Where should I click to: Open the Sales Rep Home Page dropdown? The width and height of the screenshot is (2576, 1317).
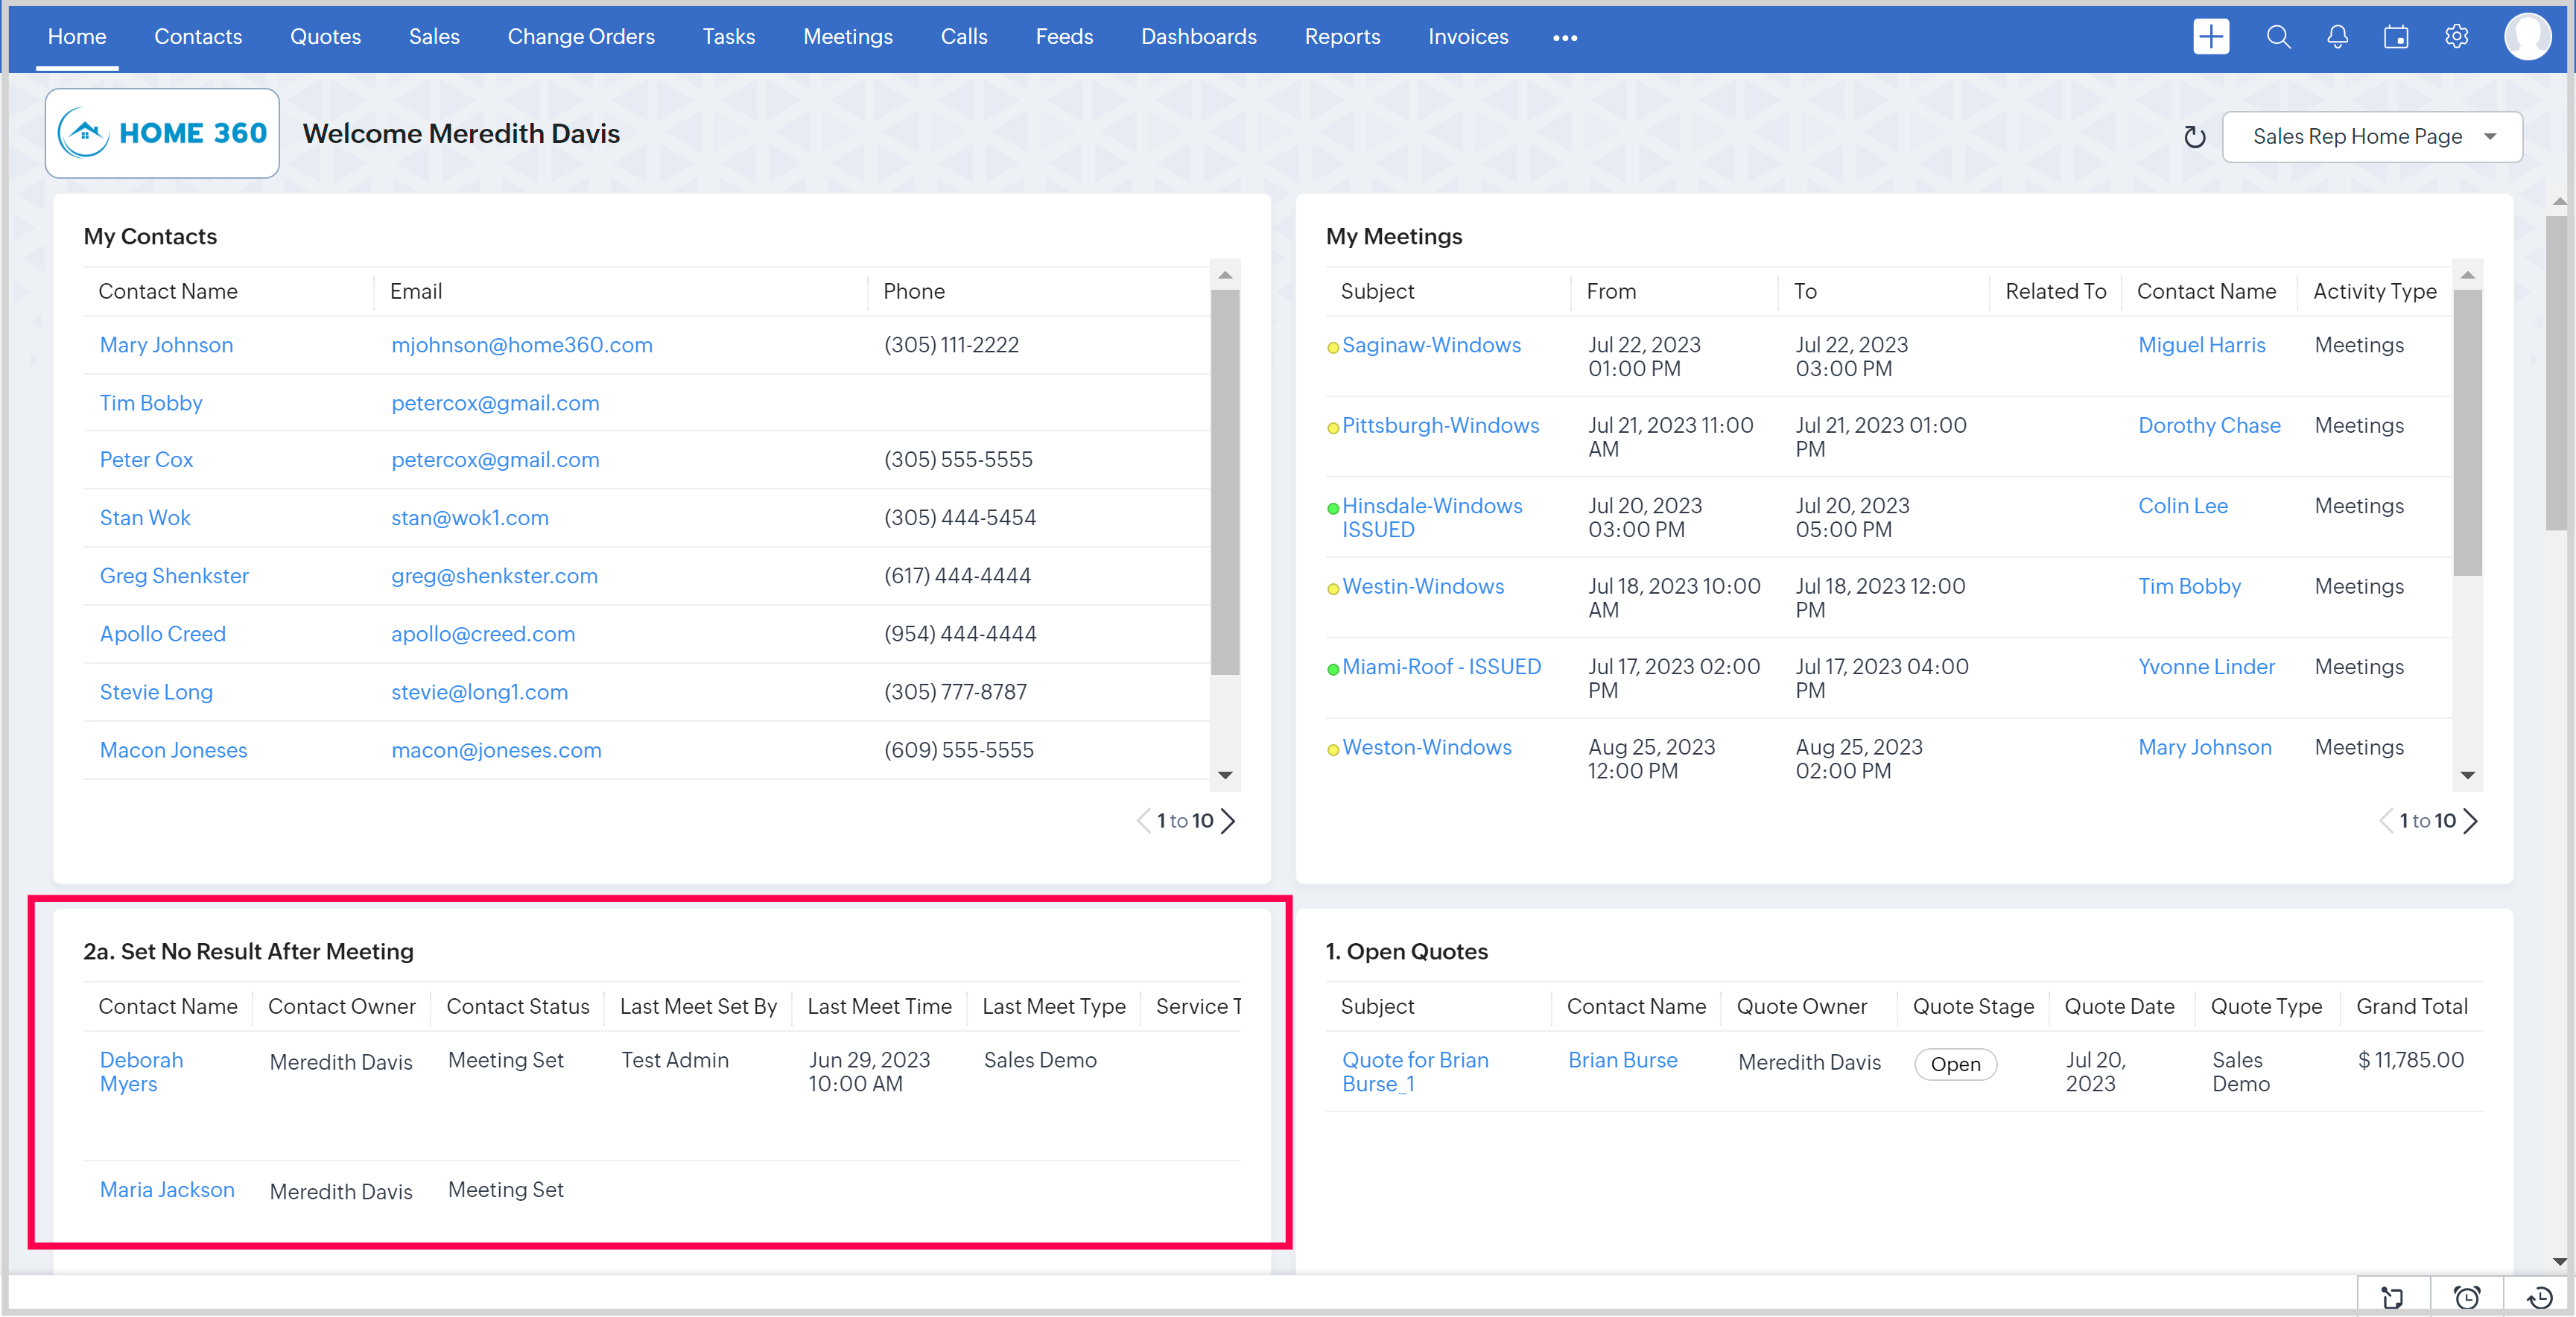[x=2371, y=137]
